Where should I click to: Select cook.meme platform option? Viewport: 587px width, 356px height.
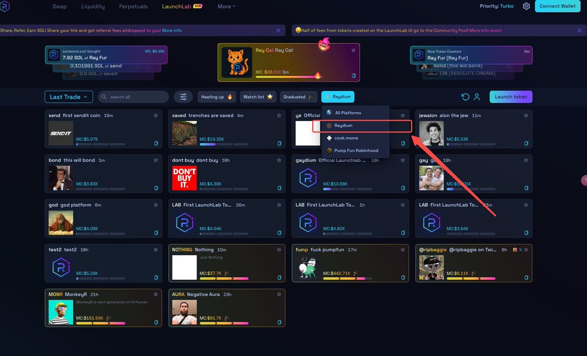click(x=356, y=138)
